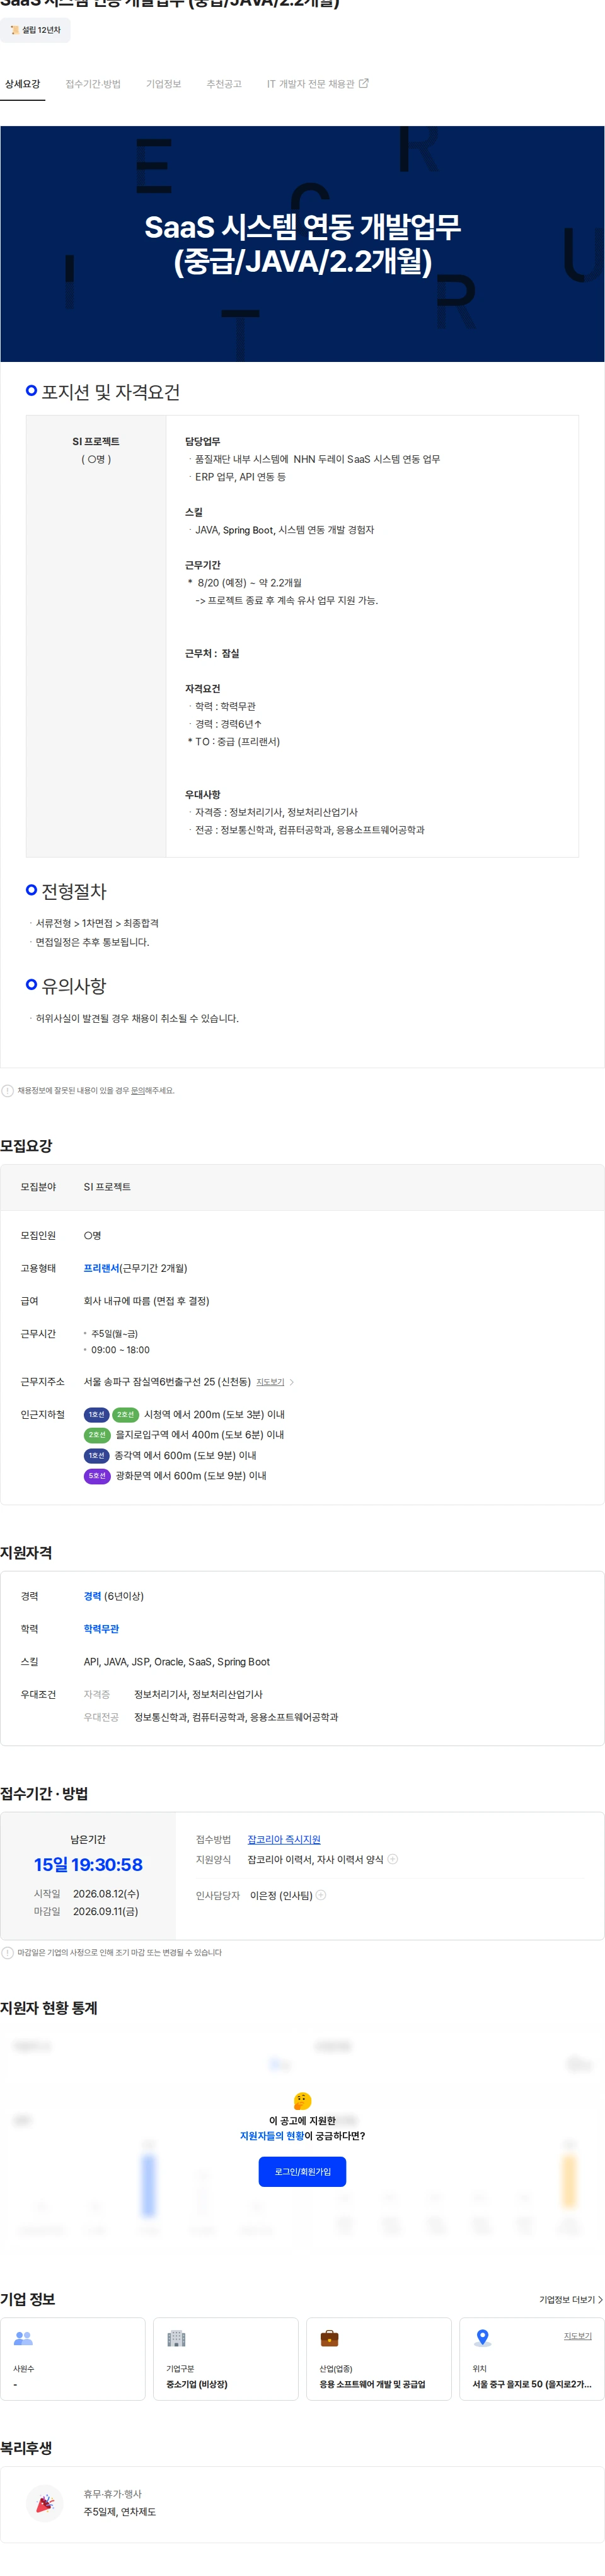Click the 중소기업 (비상장) text

(x=197, y=2384)
